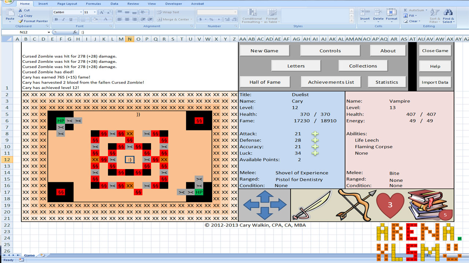Expand the Fill options dropdown in Editing
The height and width of the screenshot is (263, 469).
point(417,16)
